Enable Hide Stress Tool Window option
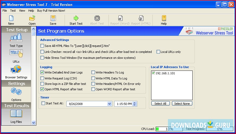The height and width of the screenshot is (134, 236). point(42,58)
